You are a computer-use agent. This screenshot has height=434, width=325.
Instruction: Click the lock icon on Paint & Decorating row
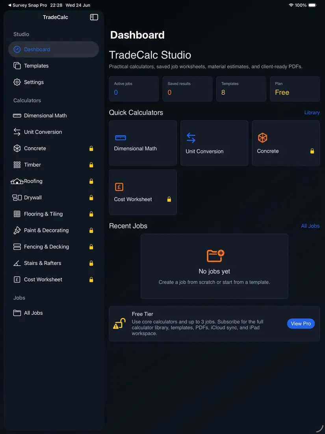point(91,230)
